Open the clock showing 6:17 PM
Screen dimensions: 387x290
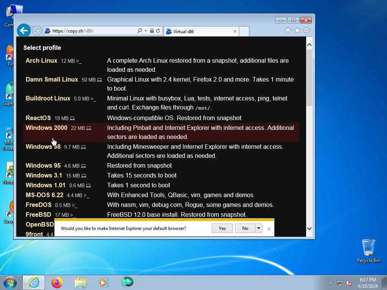click(x=368, y=283)
